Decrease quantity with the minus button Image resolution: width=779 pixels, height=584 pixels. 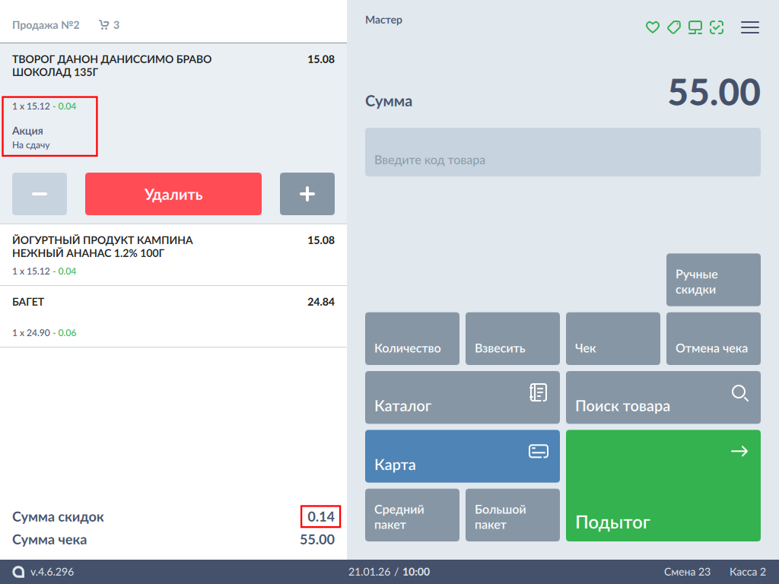pyautogui.click(x=40, y=194)
